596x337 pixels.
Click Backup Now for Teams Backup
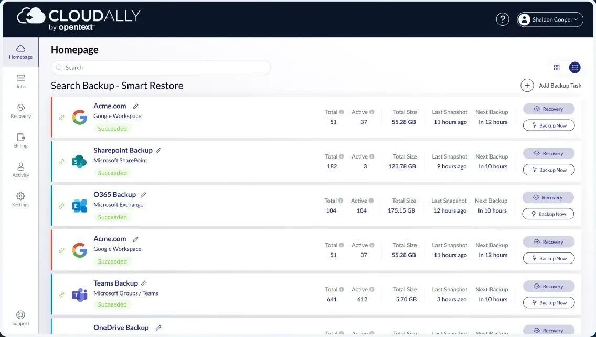coord(548,302)
